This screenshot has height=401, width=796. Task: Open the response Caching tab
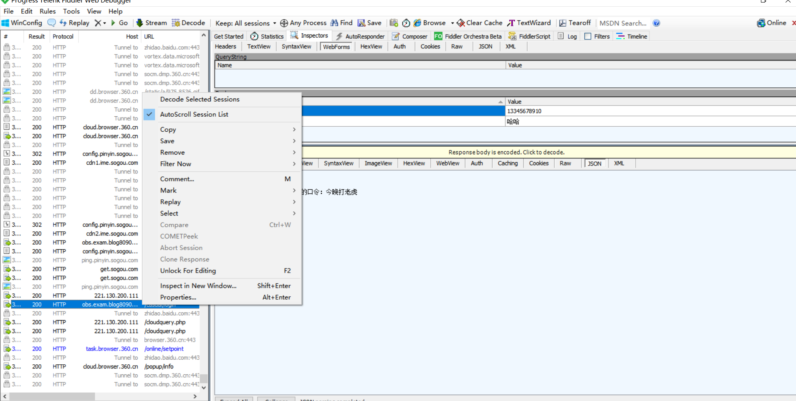click(508, 163)
